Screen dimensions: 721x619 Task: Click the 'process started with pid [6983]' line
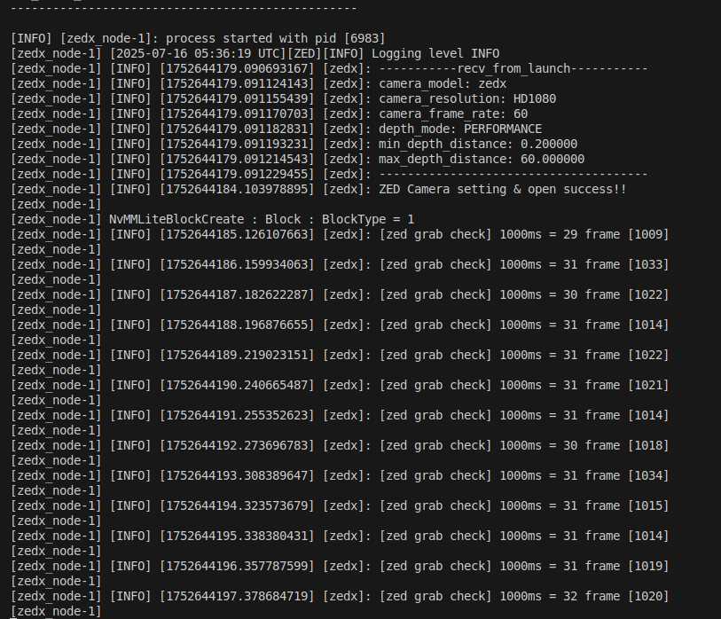click(x=198, y=39)
